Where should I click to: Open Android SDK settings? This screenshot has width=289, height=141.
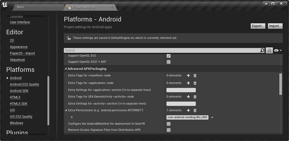pyautogui.click(x=19, y=91)
